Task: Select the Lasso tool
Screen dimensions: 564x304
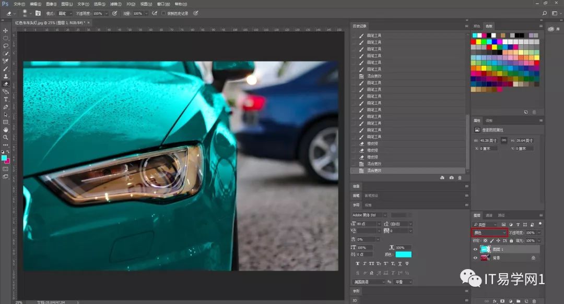Action: click(6, 45)
